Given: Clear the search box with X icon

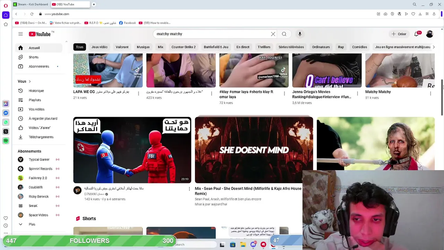Looking at the screenshot, I should point(273,34).
